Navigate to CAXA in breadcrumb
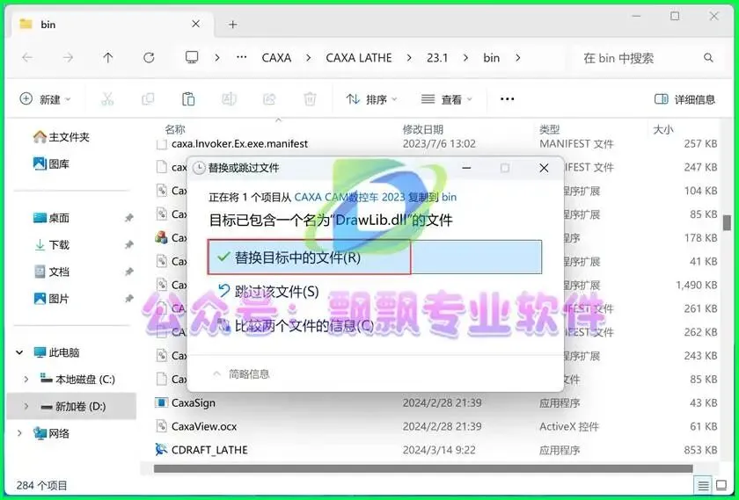This screenshot has width=739, height=500. (276, 58)
